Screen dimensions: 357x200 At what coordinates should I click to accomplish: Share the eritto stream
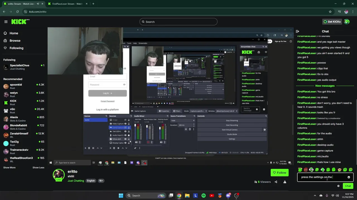[276, 182]
